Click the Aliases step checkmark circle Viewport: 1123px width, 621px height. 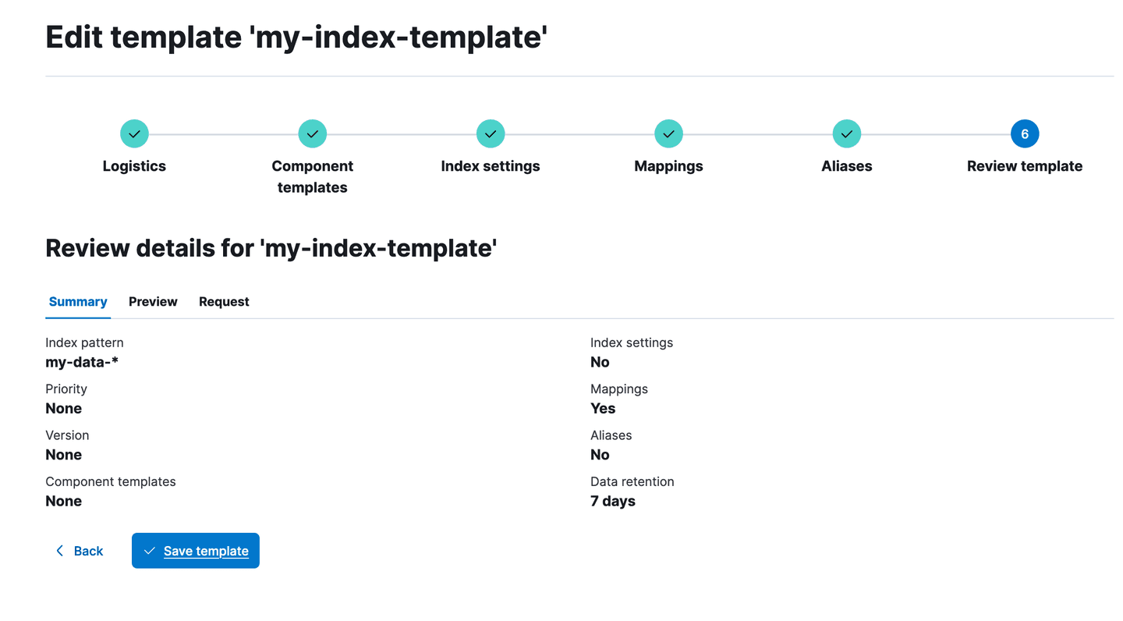pos(846,134)
